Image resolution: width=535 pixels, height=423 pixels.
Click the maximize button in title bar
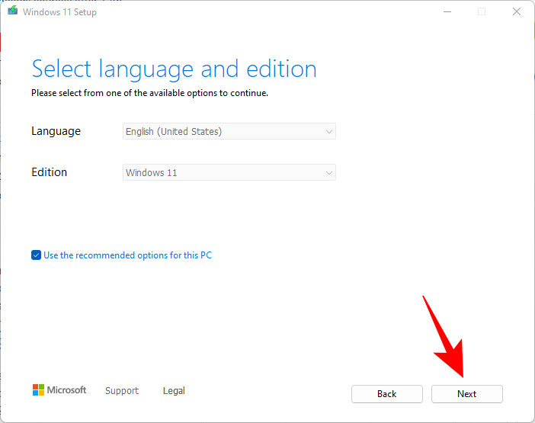pos(482,12)
